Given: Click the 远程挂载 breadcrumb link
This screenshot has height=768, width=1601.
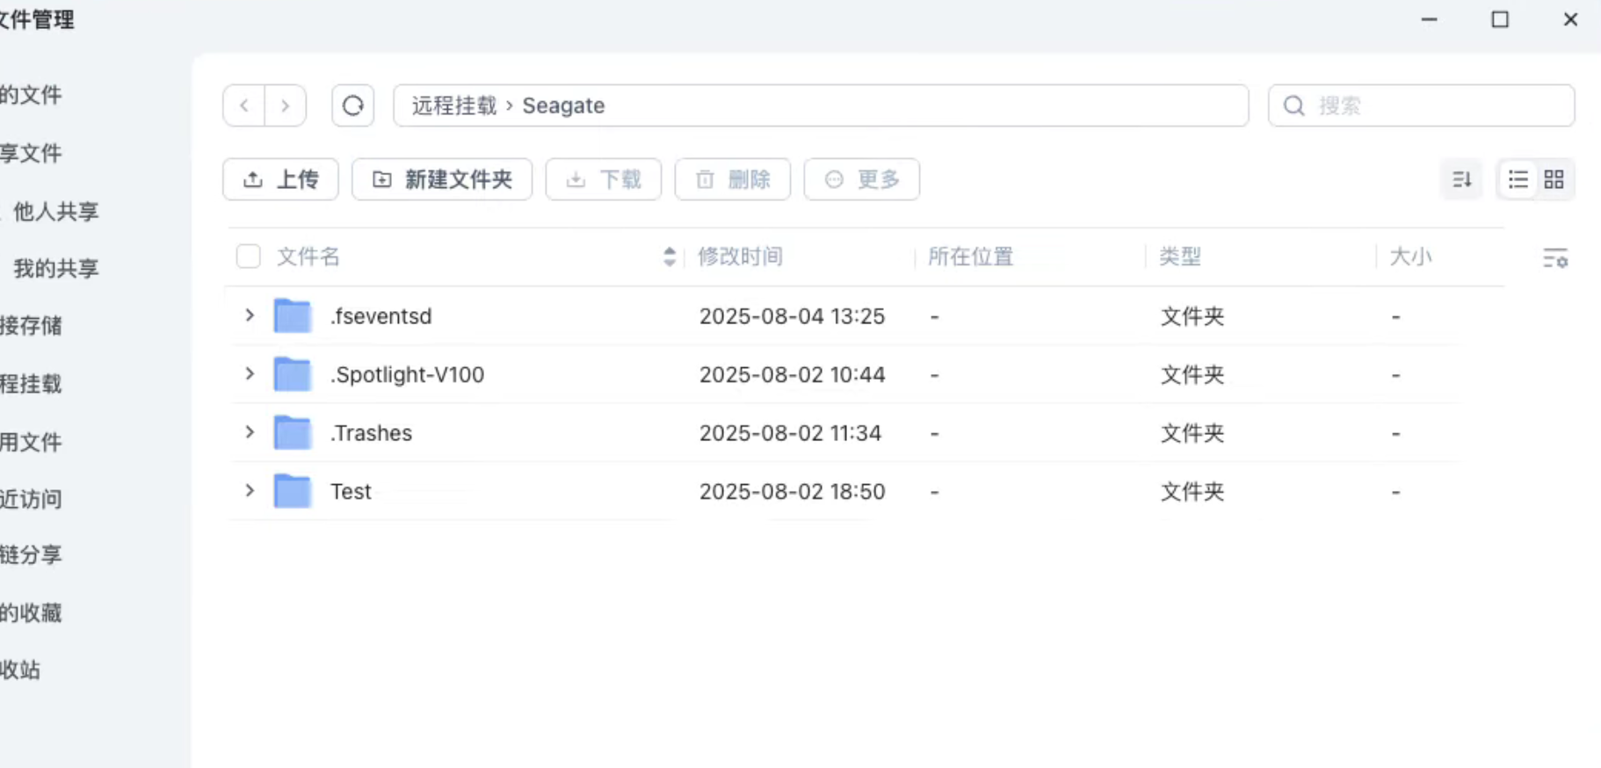Looking at the screenshot, I should 454,105.
